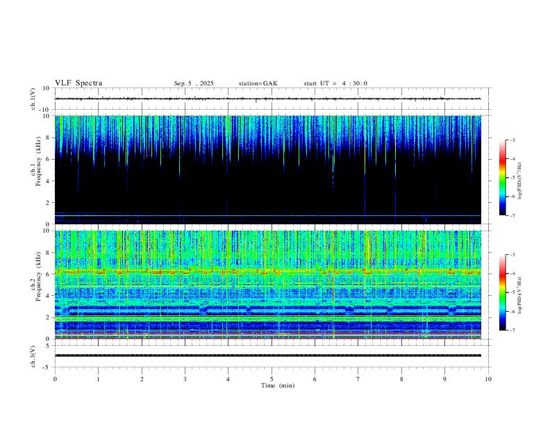Image resolution: width=550 pixels, height=425 pixels.
Task: Click the "station=GAK" header label
Action: pyautogui.click(x=258, y=83)
